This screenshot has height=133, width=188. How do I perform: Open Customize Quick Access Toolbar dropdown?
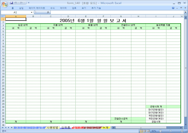click(29, 3)
